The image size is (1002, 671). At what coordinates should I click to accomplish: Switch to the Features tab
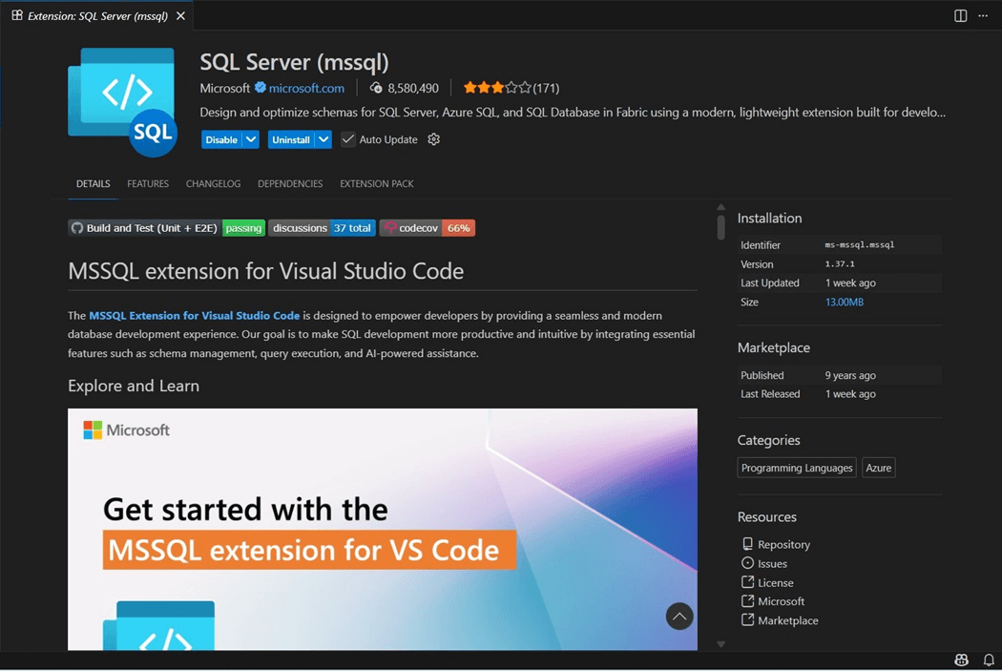(x=148, y=183)
